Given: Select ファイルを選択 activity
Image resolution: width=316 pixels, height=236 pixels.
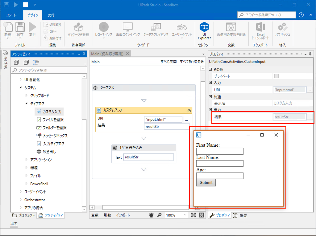Looking at the screenshot, I should click(x=50, y=120).
